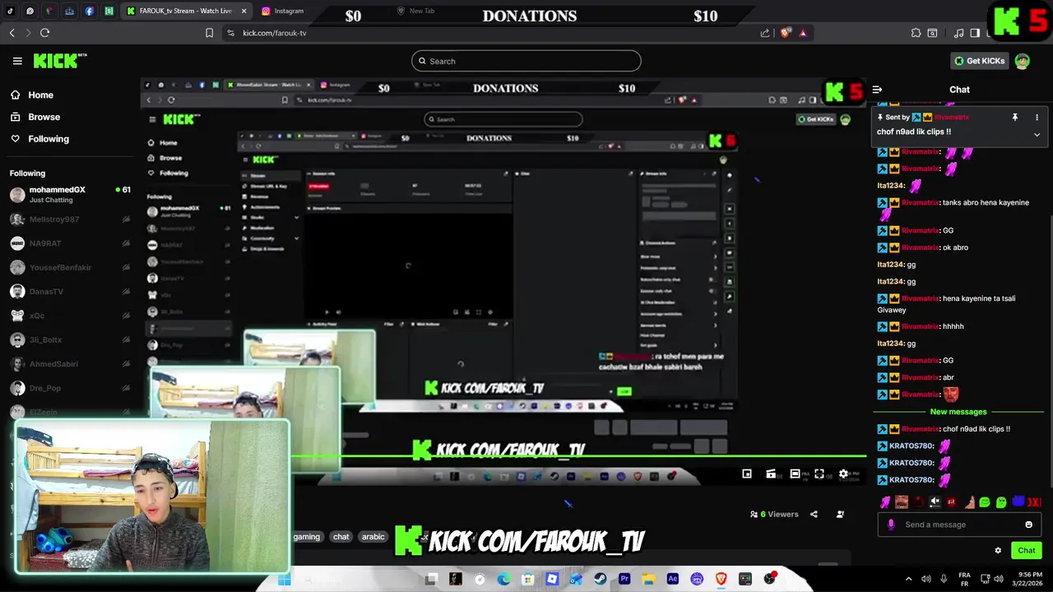Click the Send a message field
The height and width of the screenshot is (592, 1053).
[x=958, y=525]
